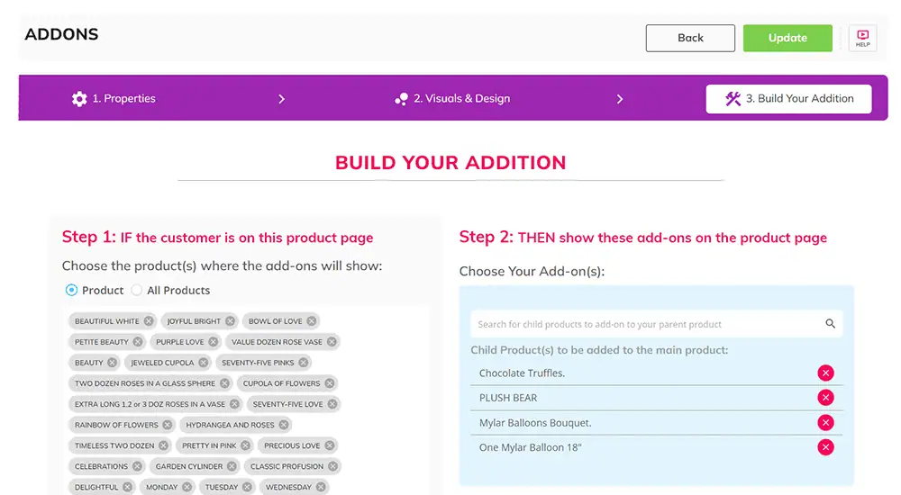The image size is (901, 495).
Task: Go to the 1. Properties step
Action: pos(114,99)
